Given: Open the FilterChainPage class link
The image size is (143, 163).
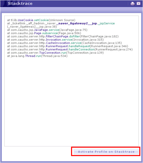Looking at the screenshot, I should click(57, 36).
